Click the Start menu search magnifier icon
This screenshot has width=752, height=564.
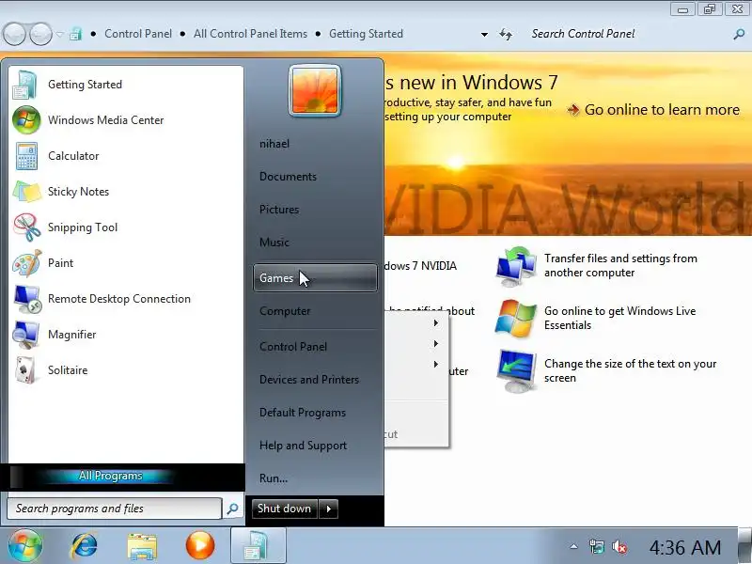[232, 509]
